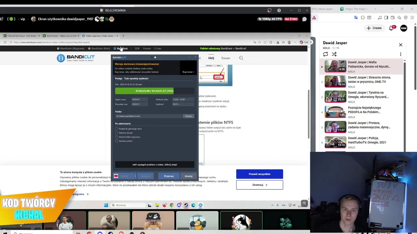Click the zoom magnifier on shared screen

point(304,203)
